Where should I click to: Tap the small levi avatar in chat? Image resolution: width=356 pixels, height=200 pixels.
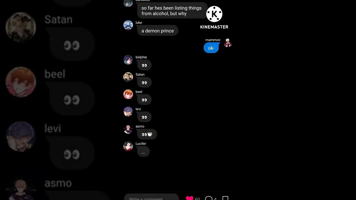pos(128,112)
